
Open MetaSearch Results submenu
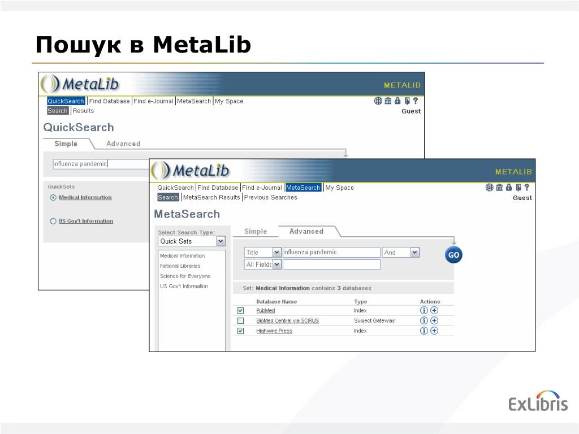coord(211,197)
